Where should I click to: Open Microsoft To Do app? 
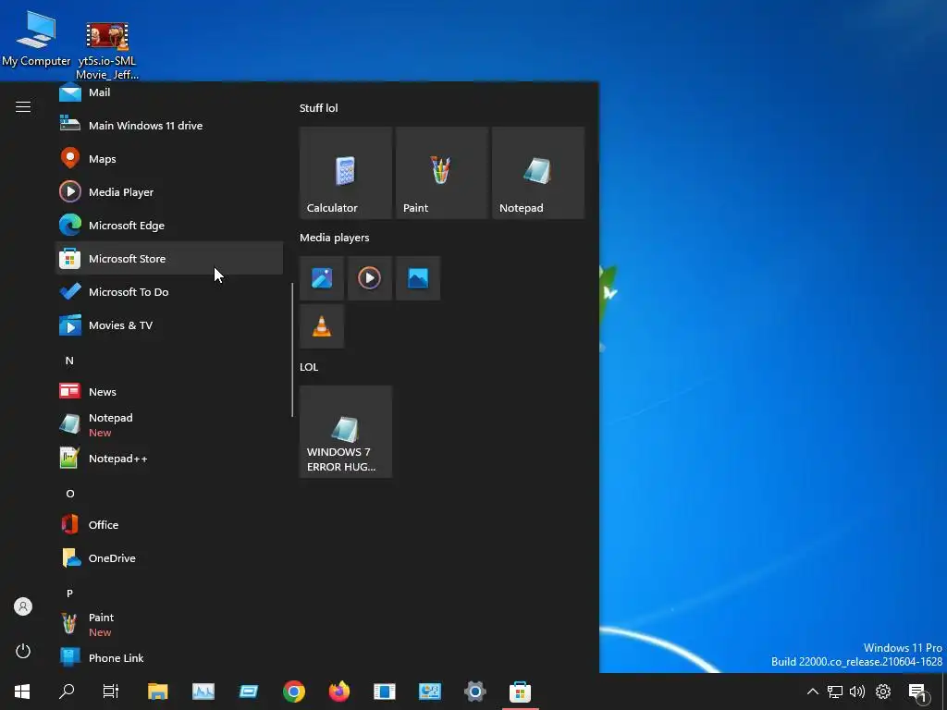(169, 291)
